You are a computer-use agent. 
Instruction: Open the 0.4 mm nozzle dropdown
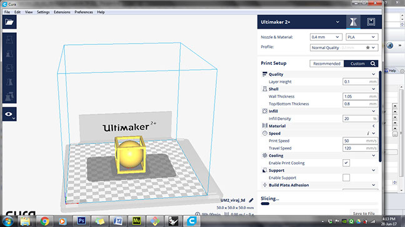coord(326,37)
